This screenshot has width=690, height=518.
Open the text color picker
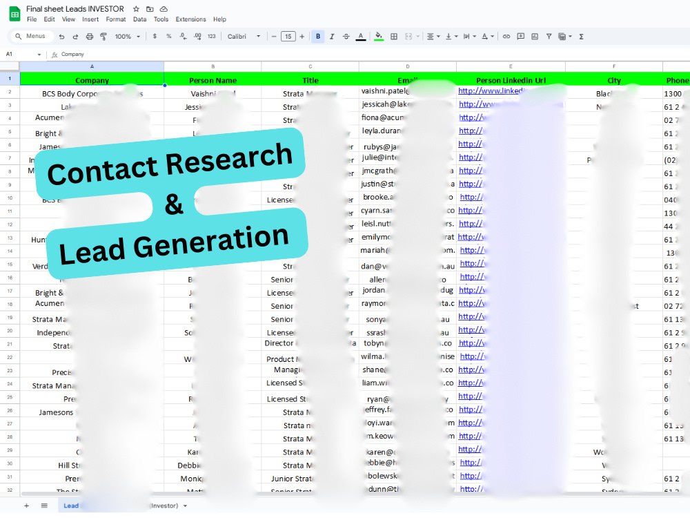click(x=360, y=37)
